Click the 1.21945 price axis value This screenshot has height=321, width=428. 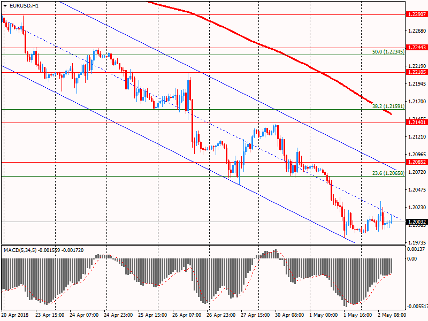point(417,84)
